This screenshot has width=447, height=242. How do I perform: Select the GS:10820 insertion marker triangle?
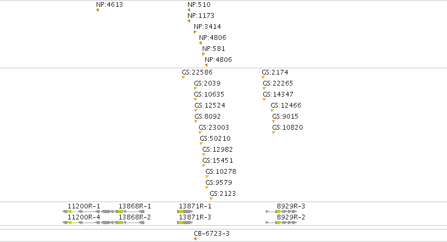pyautogui.click(x=274, y=132)
